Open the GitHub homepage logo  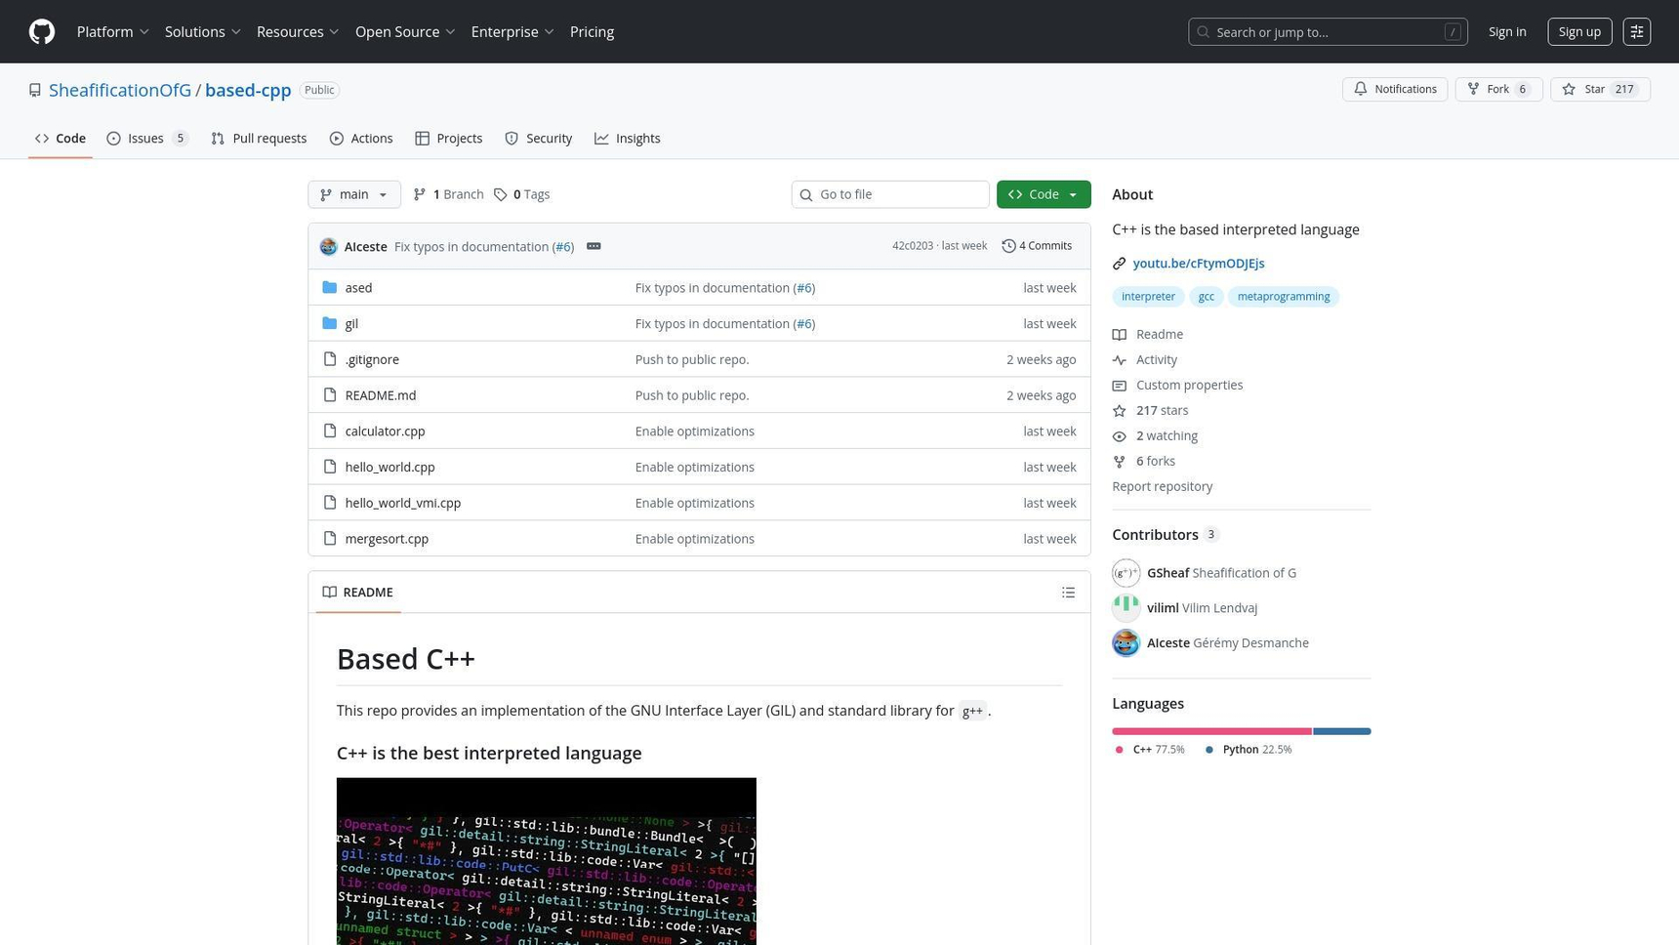tap(42, 32)
